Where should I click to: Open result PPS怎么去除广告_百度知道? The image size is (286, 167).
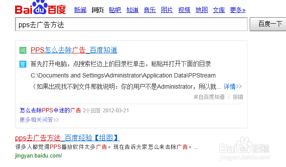tap(74, 50)
